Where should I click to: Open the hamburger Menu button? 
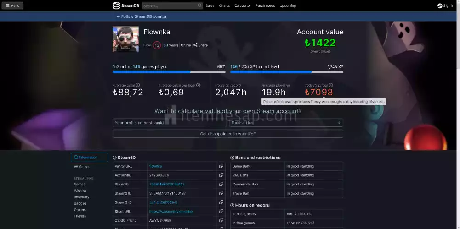12,6
